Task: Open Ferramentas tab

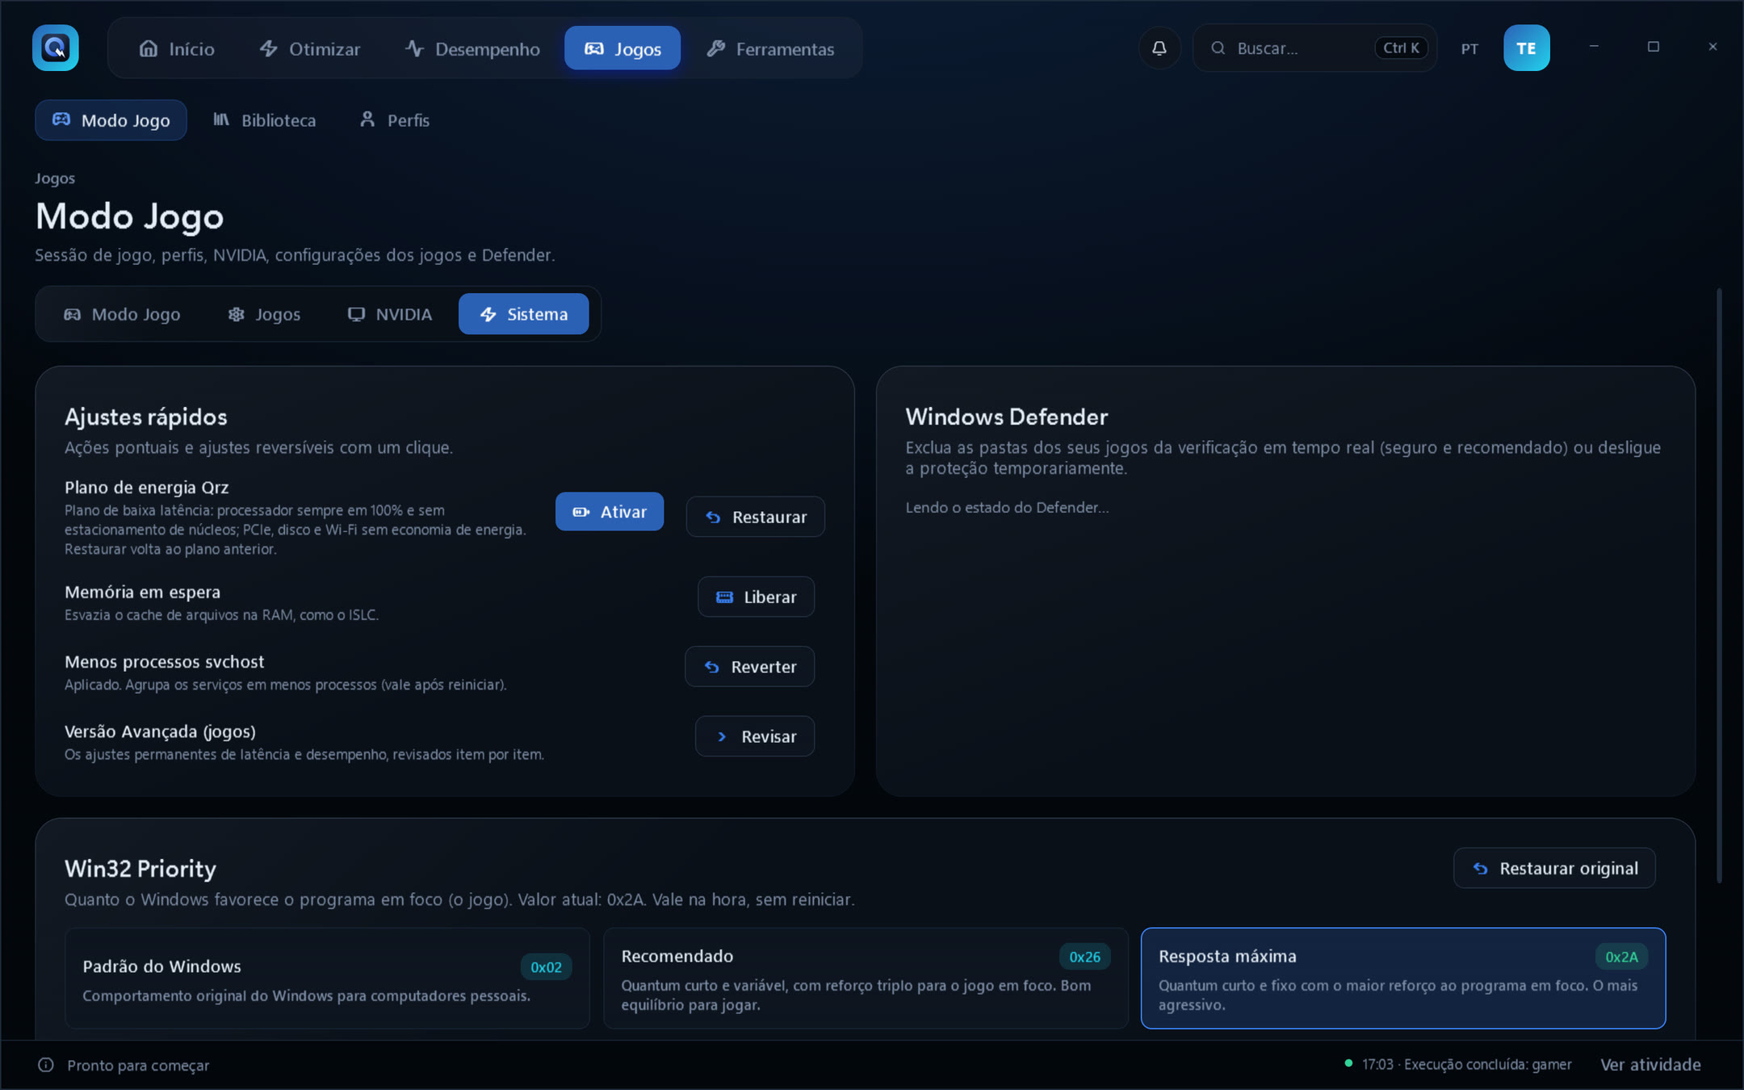Action: tap(770, 48)
